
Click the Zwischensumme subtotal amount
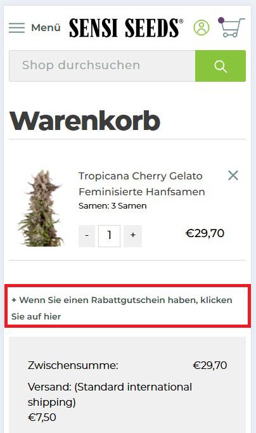[x=210, y=365]
